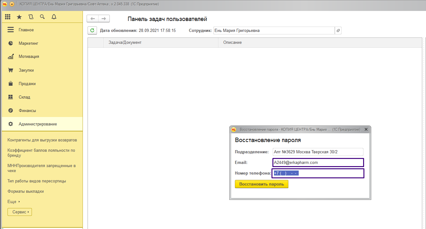Open the Маркетинг section
Screen dimensions: 426x229
tap(28, 43)
